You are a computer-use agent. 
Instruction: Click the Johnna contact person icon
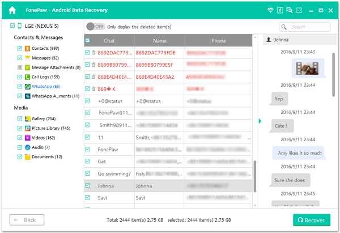269,40
